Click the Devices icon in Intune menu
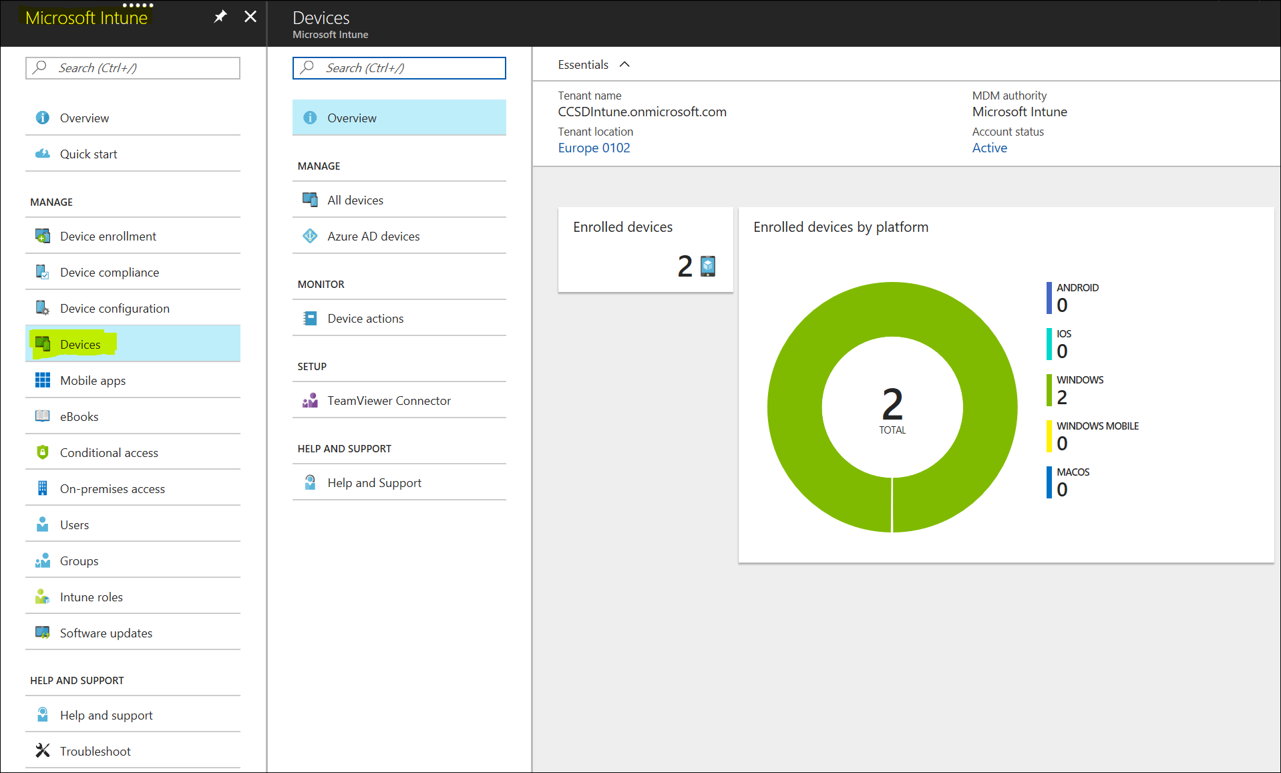Screen dimensions: 1281x773 [x=43, y=344]
